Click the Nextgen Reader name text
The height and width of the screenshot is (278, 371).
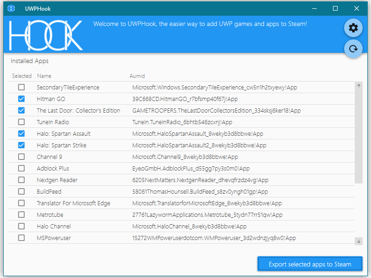[x=57, y=180]
